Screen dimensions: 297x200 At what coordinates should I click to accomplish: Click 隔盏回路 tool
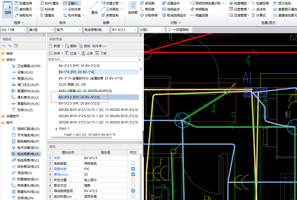pyautogui.click(x=199, y=15)
